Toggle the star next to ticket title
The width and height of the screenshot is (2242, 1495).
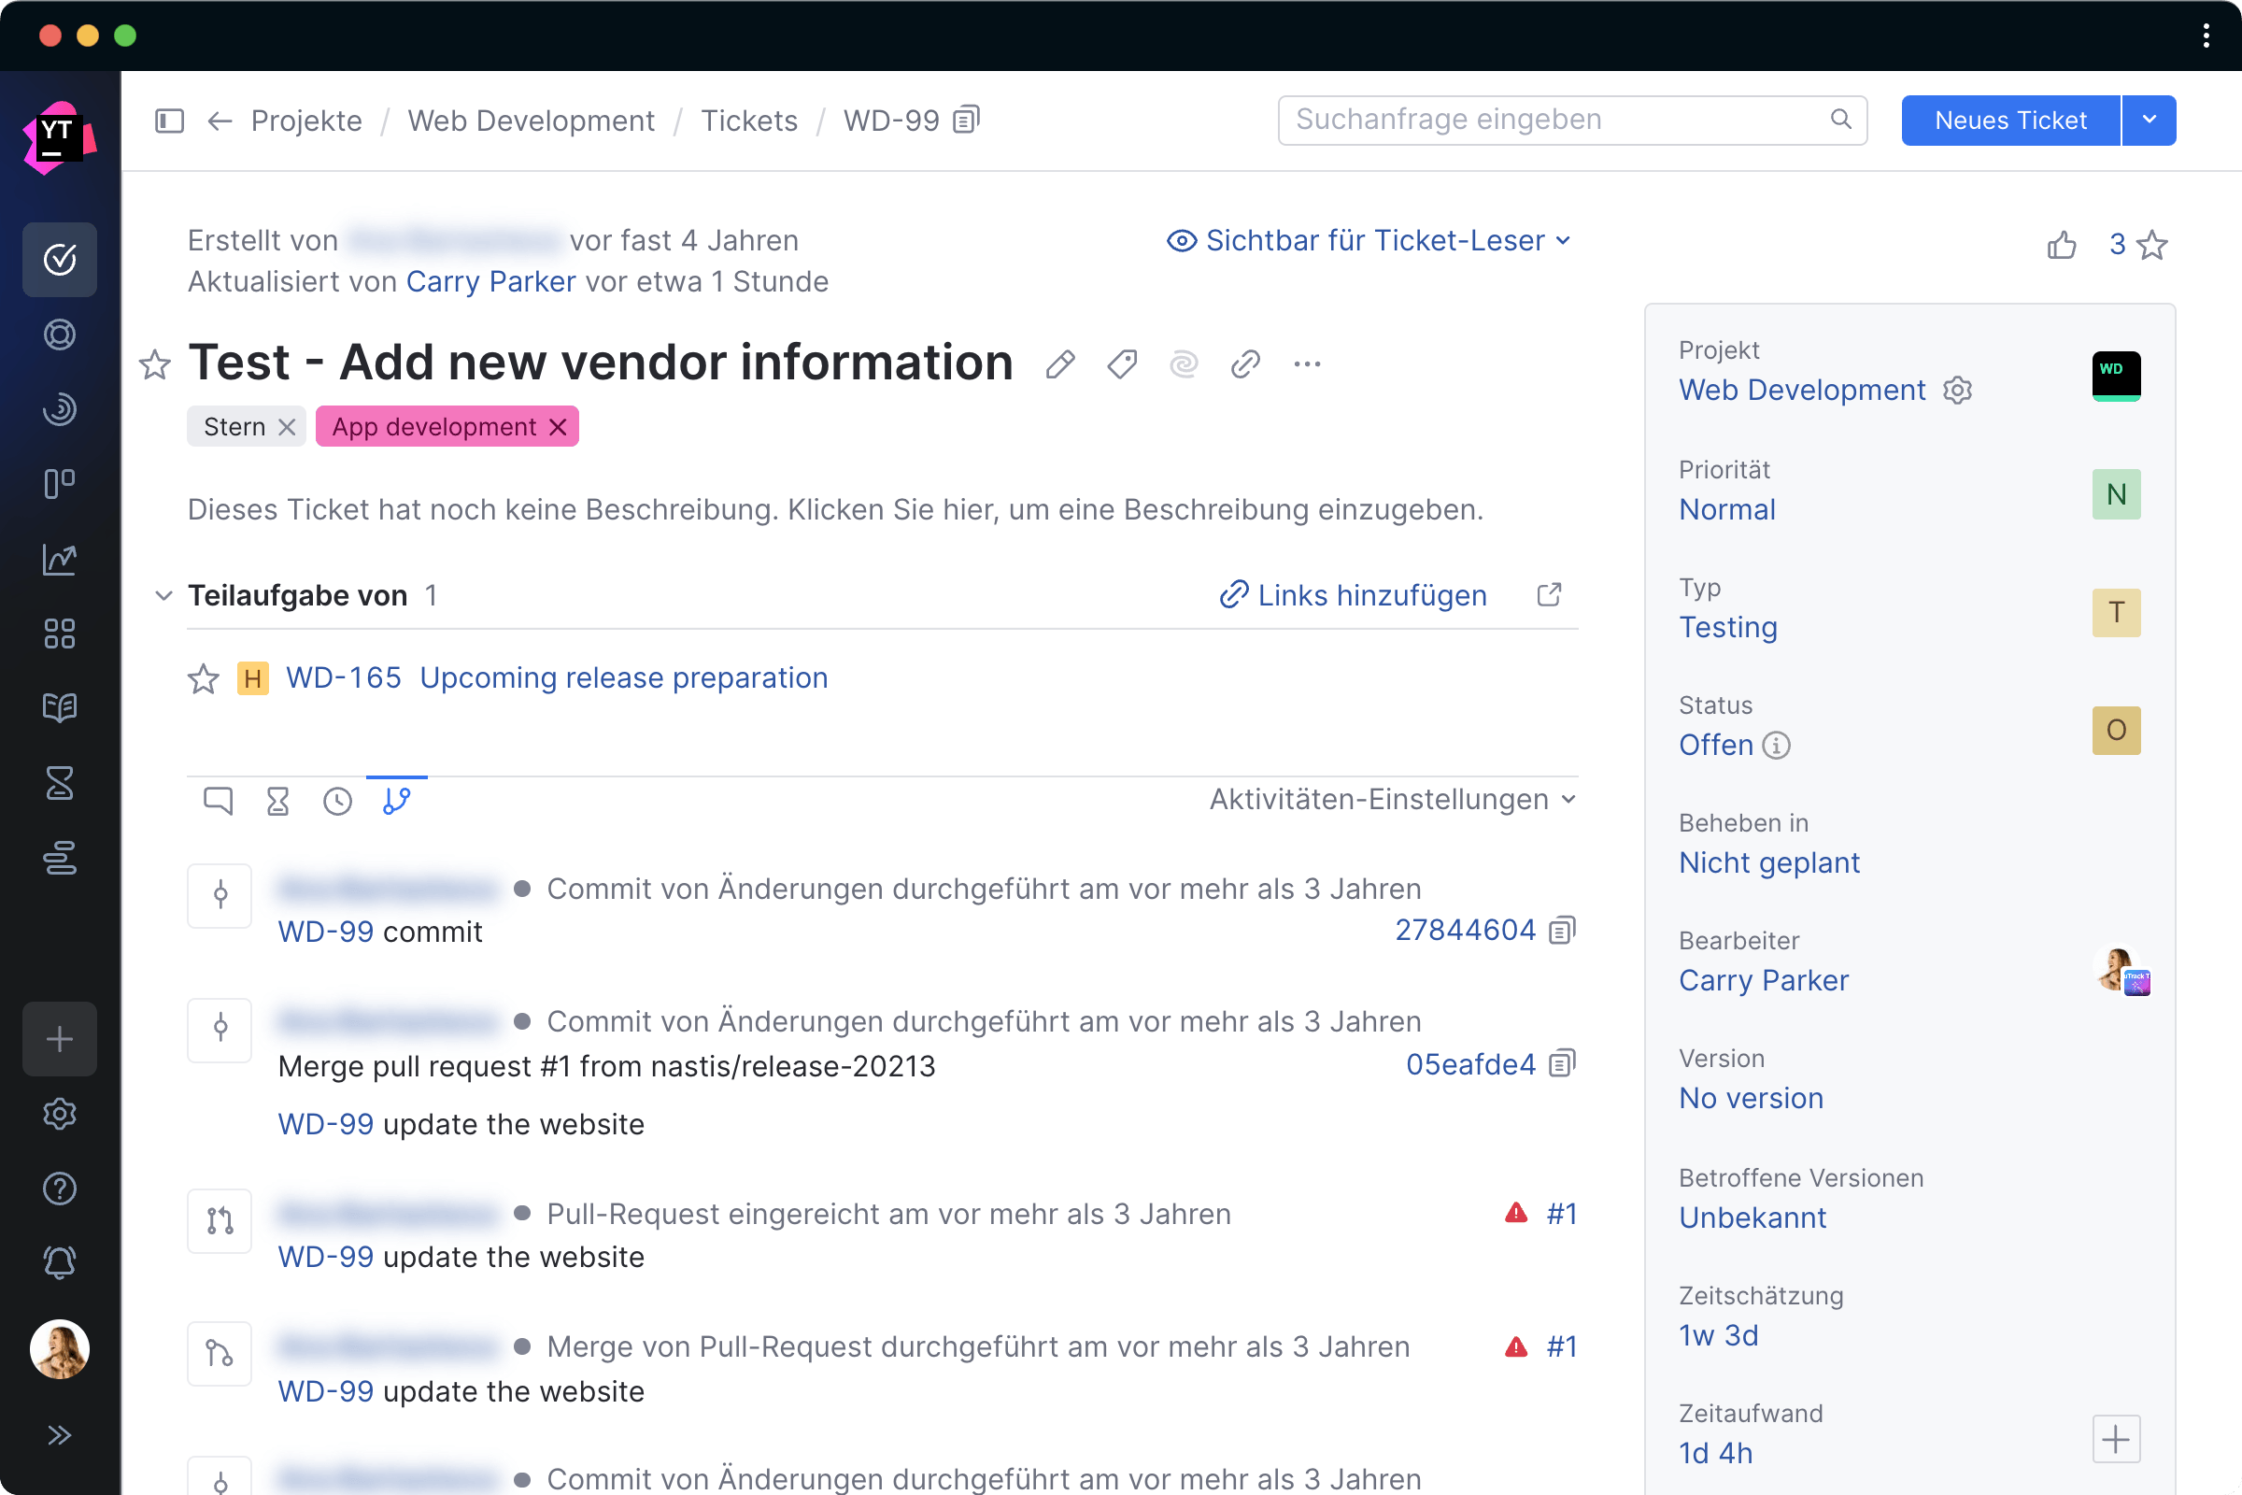tap(154, 364)
